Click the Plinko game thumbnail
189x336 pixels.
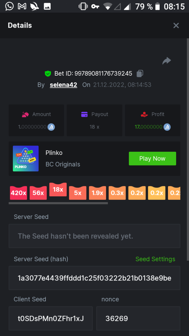coord(26,158)
